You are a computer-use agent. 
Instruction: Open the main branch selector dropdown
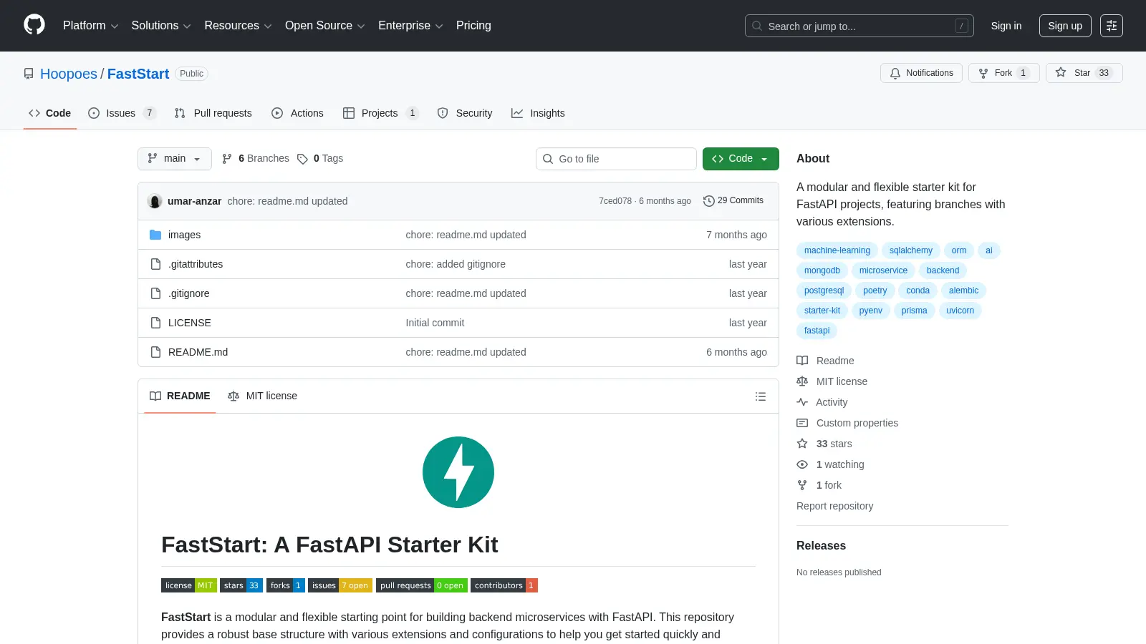point(175,159)
